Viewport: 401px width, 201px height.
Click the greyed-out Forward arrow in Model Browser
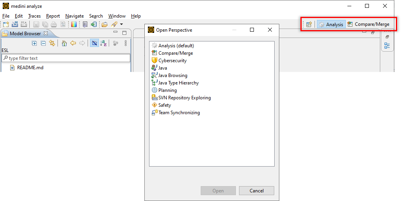[x=82, y=43]
